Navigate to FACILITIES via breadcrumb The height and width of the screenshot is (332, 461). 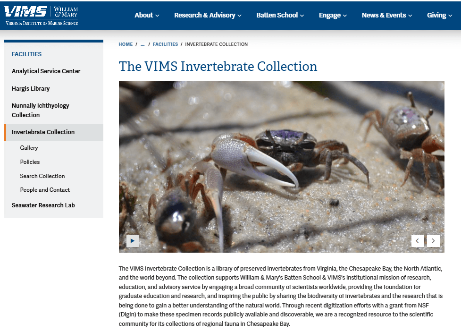tap(165, 44)
